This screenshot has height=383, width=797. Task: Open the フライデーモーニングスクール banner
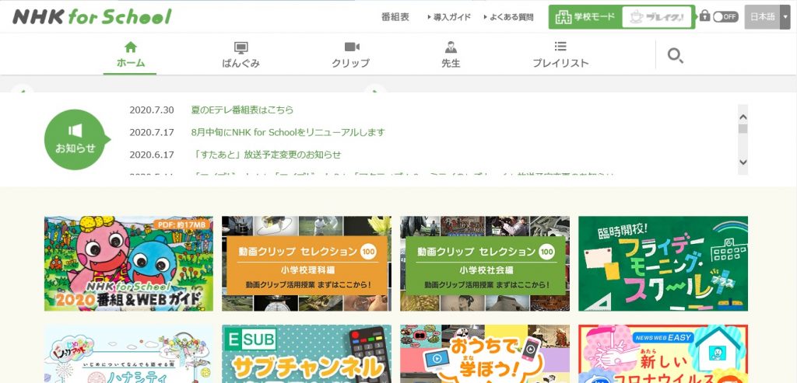click(663, 263)
